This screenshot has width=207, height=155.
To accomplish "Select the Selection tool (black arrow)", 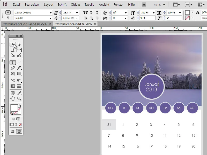I will (13, 44).
